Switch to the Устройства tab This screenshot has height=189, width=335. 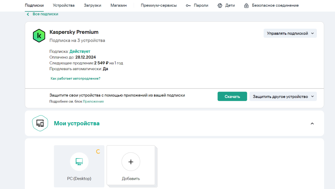pos(64,5)
